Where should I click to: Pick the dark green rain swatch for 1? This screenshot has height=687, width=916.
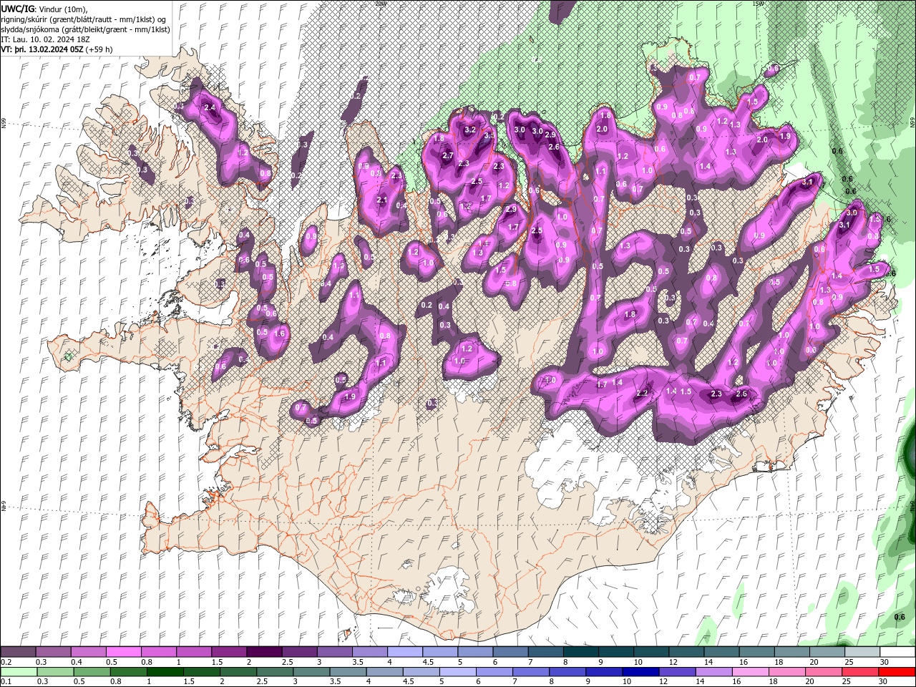(x=165, y=672)
